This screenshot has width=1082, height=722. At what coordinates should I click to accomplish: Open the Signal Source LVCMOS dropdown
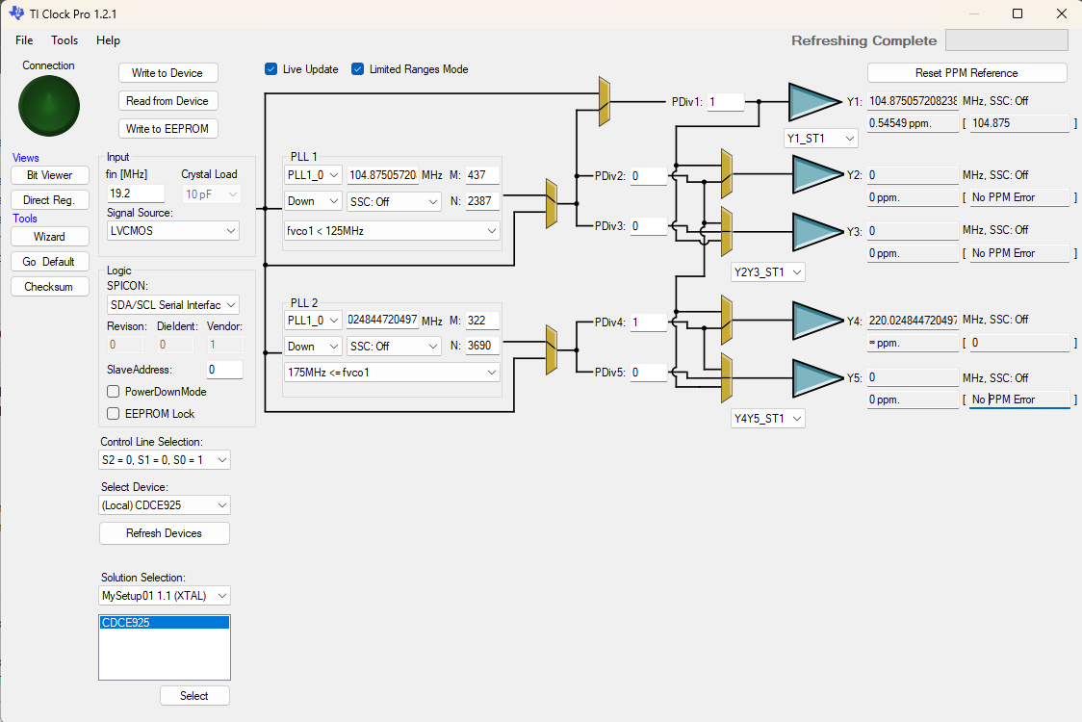coord(173,230)
